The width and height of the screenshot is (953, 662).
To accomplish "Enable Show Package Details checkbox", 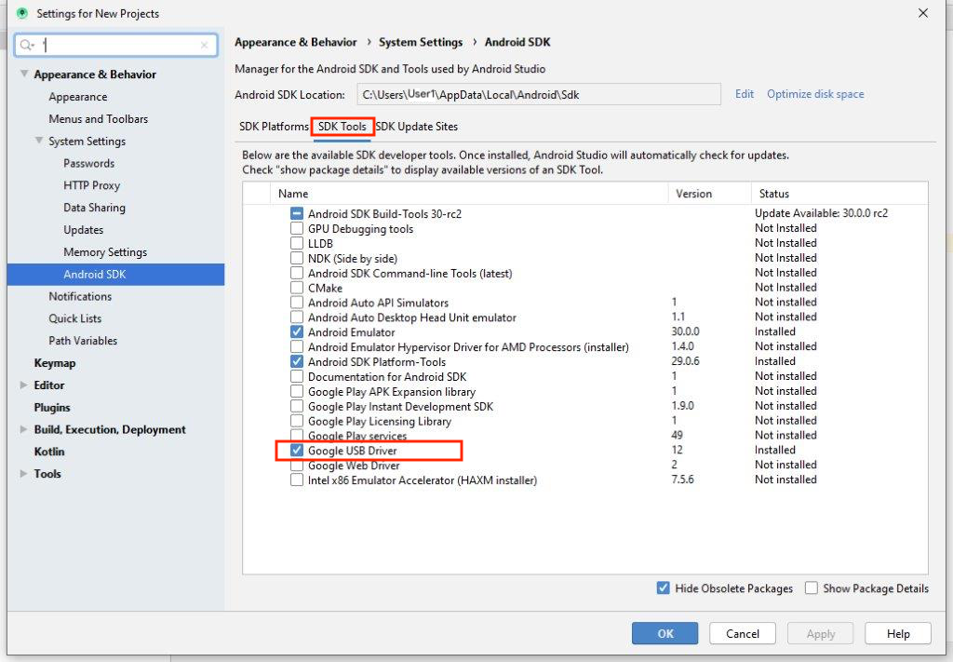I will click(812, 588).
